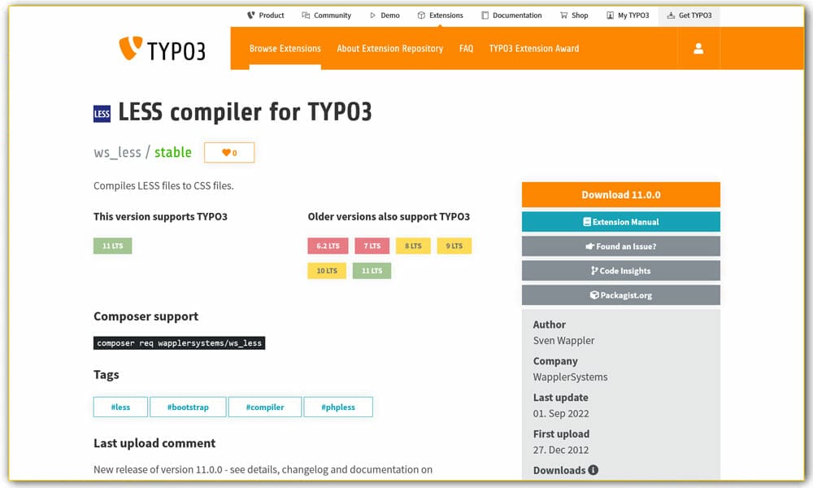Select the composer require command snippet
The width and height of the screenshot is (813, 488).
click(x=179, y=343)
